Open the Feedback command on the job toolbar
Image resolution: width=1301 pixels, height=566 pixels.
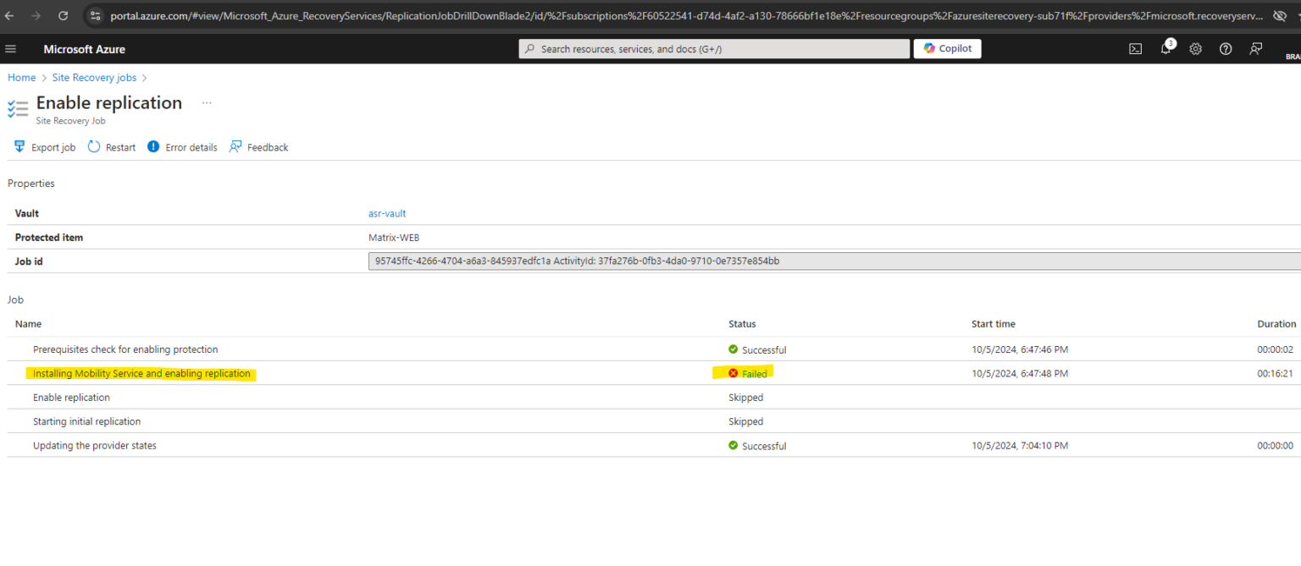tap(258, 146)
